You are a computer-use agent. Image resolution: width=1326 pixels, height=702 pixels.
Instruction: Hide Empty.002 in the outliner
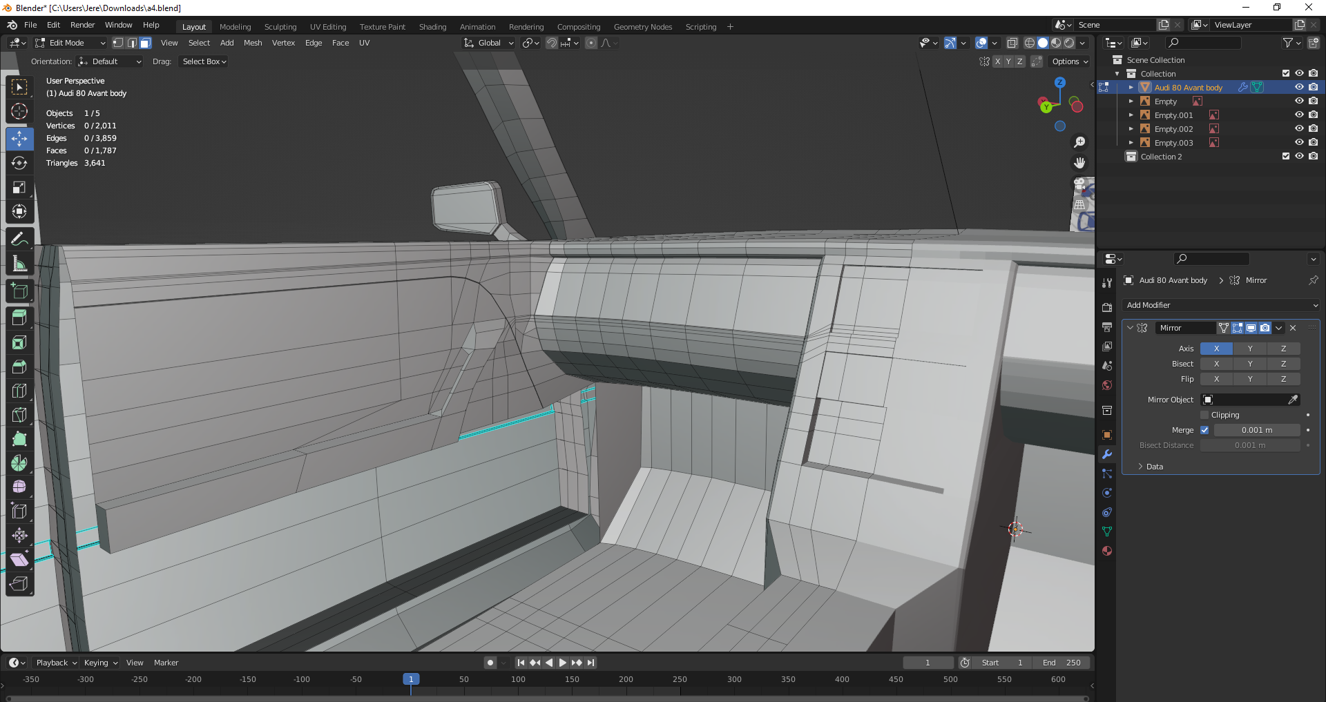1299,129
